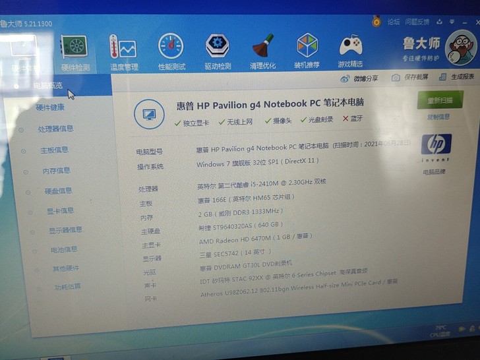Open the 性能测试 performance test tab
This screenshot has height=360, width=480.
click(171, 51)
